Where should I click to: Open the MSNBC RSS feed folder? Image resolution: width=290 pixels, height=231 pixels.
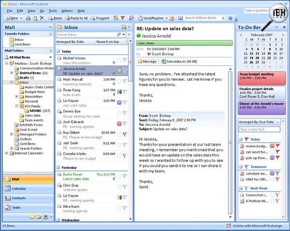35,111
